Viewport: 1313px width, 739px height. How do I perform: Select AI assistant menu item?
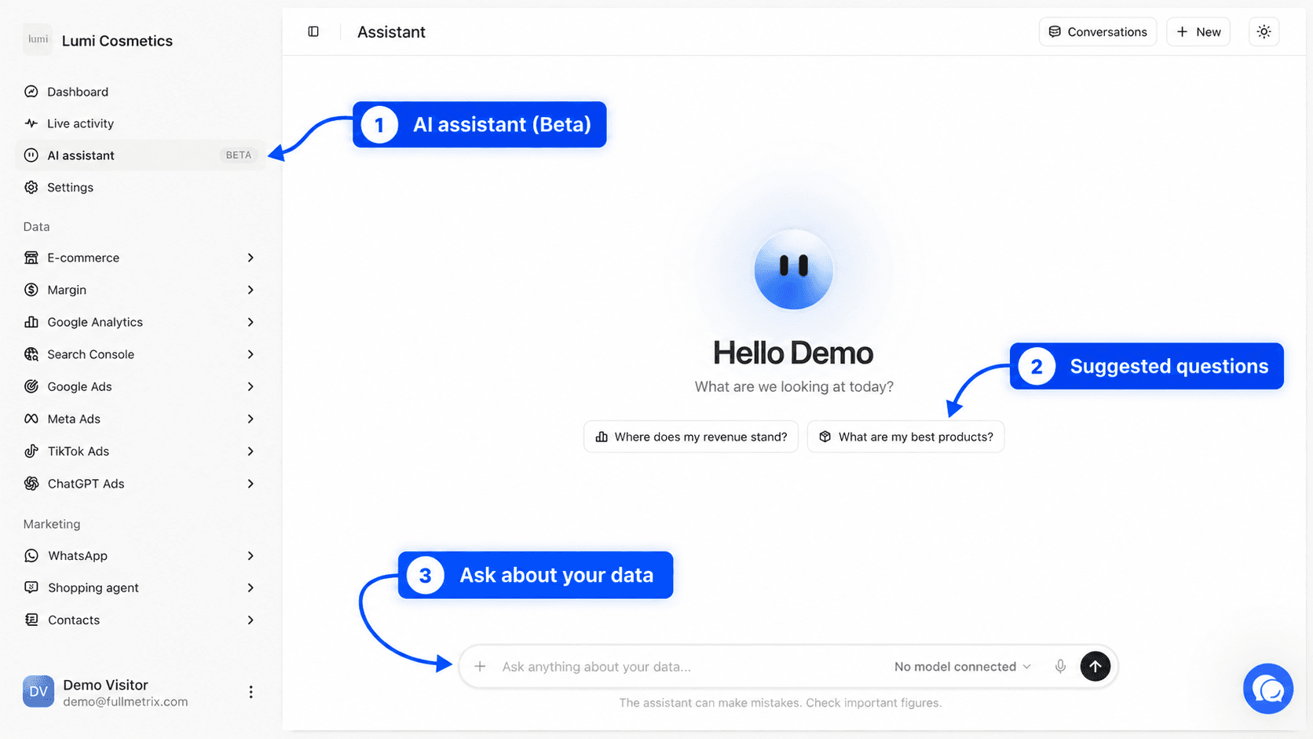[141, 155]
